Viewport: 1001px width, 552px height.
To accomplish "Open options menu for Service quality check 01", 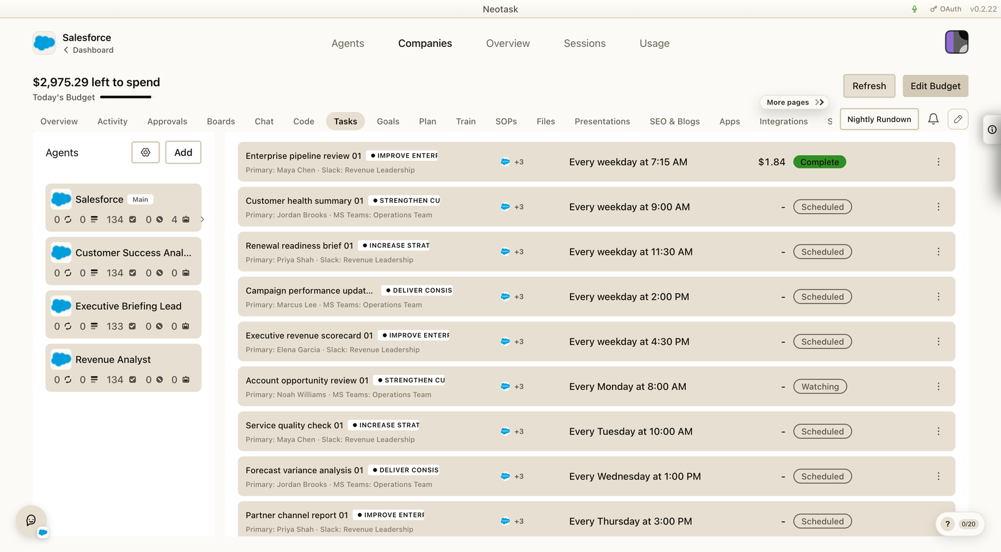I will (938, 431).
